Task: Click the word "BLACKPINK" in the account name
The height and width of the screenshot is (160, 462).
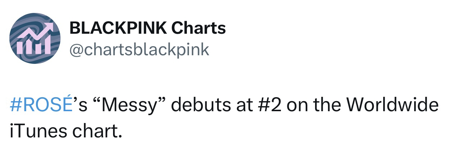Action: click(x=118, y=28)
